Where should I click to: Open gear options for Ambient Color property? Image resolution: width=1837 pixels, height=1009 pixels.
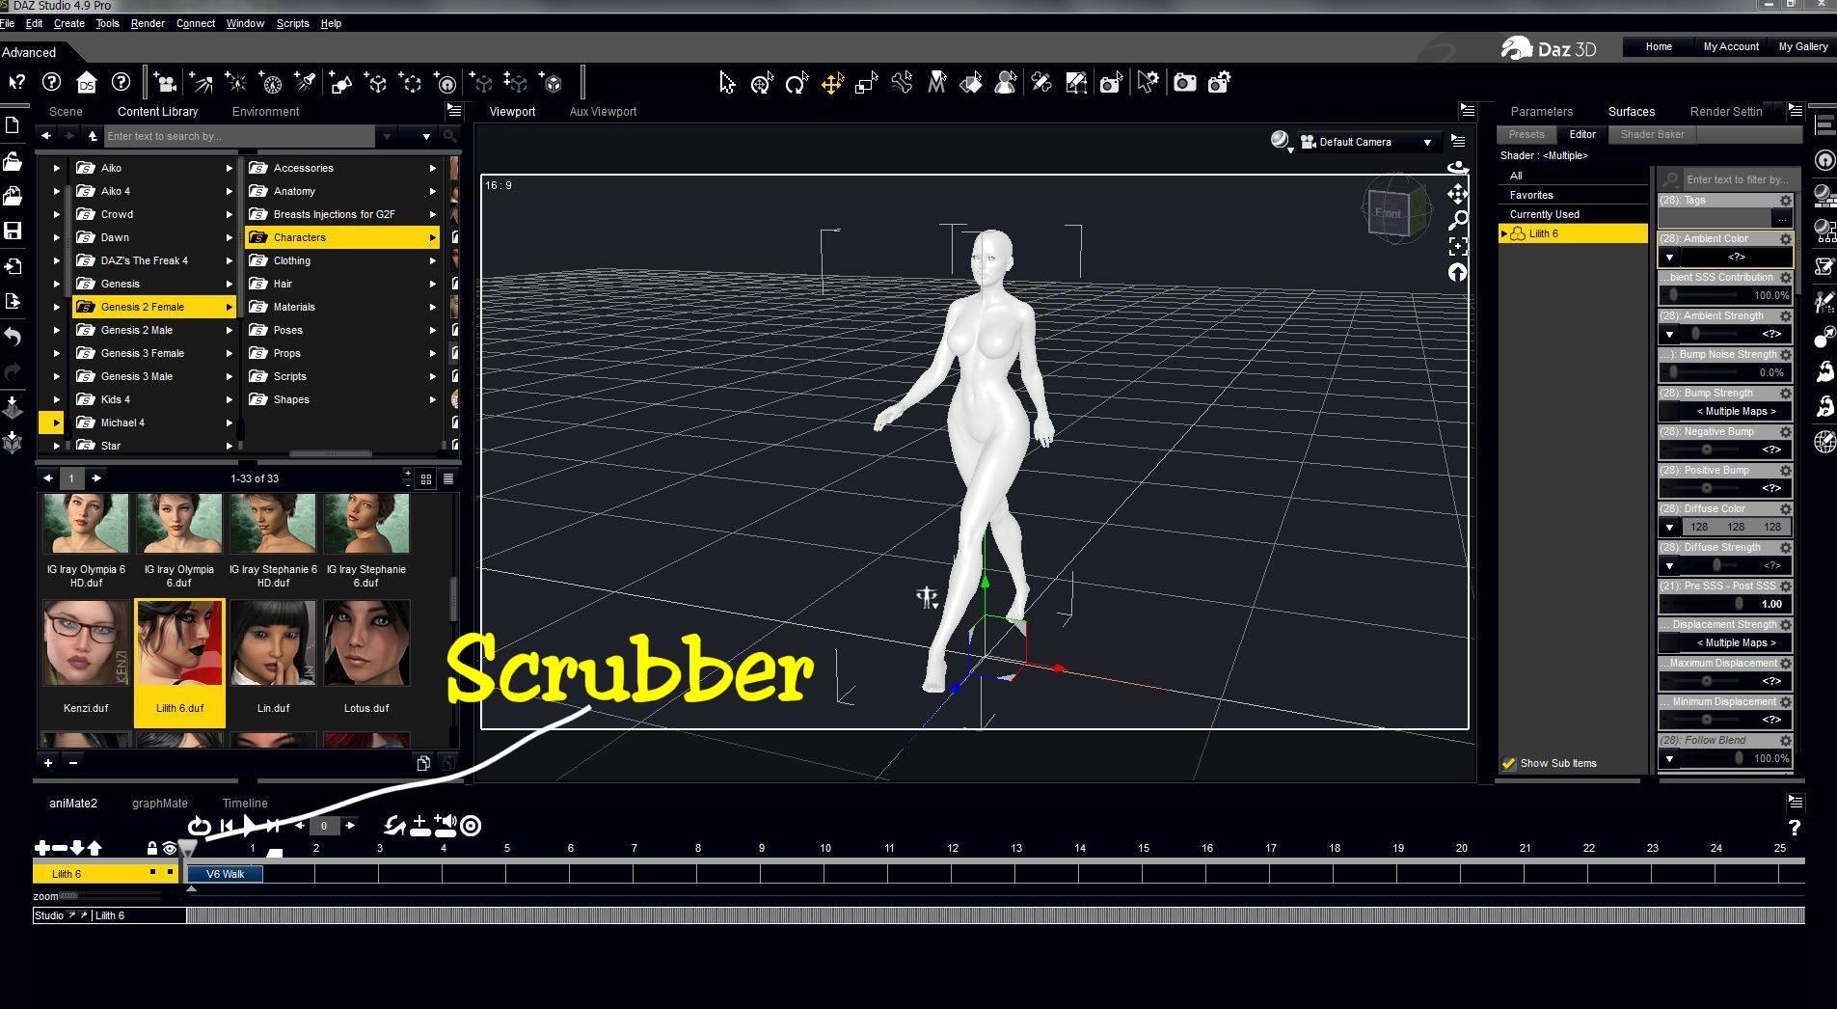pos(1785,239)
